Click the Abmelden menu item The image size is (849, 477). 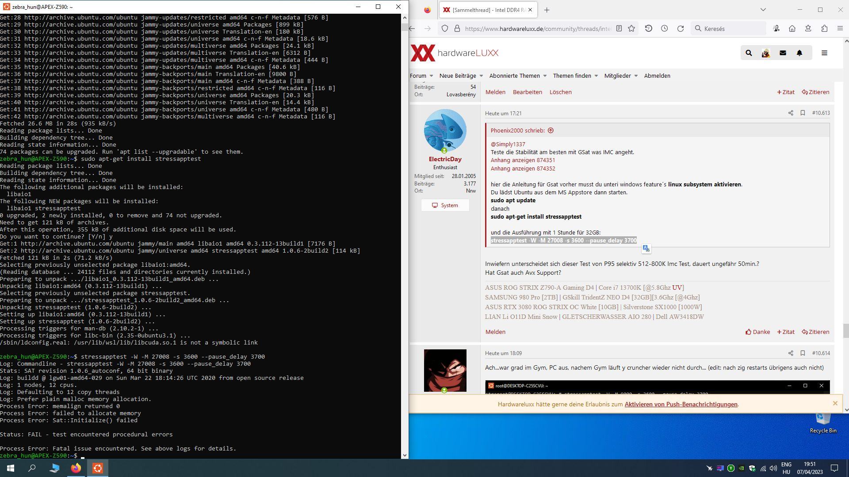(657, 76)
